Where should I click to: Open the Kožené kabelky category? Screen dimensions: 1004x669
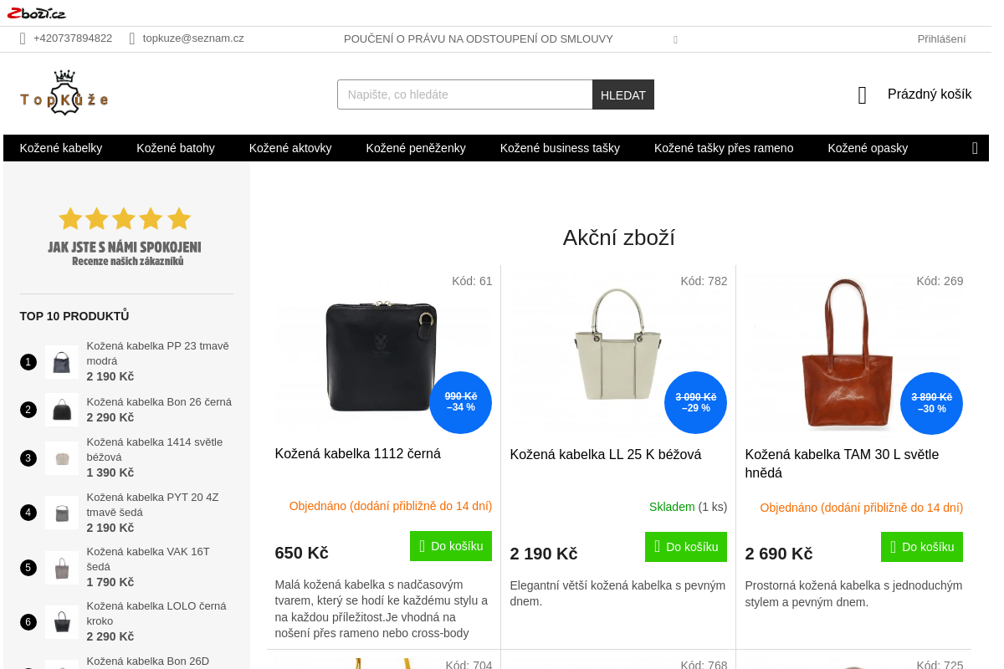click(61, 148)
